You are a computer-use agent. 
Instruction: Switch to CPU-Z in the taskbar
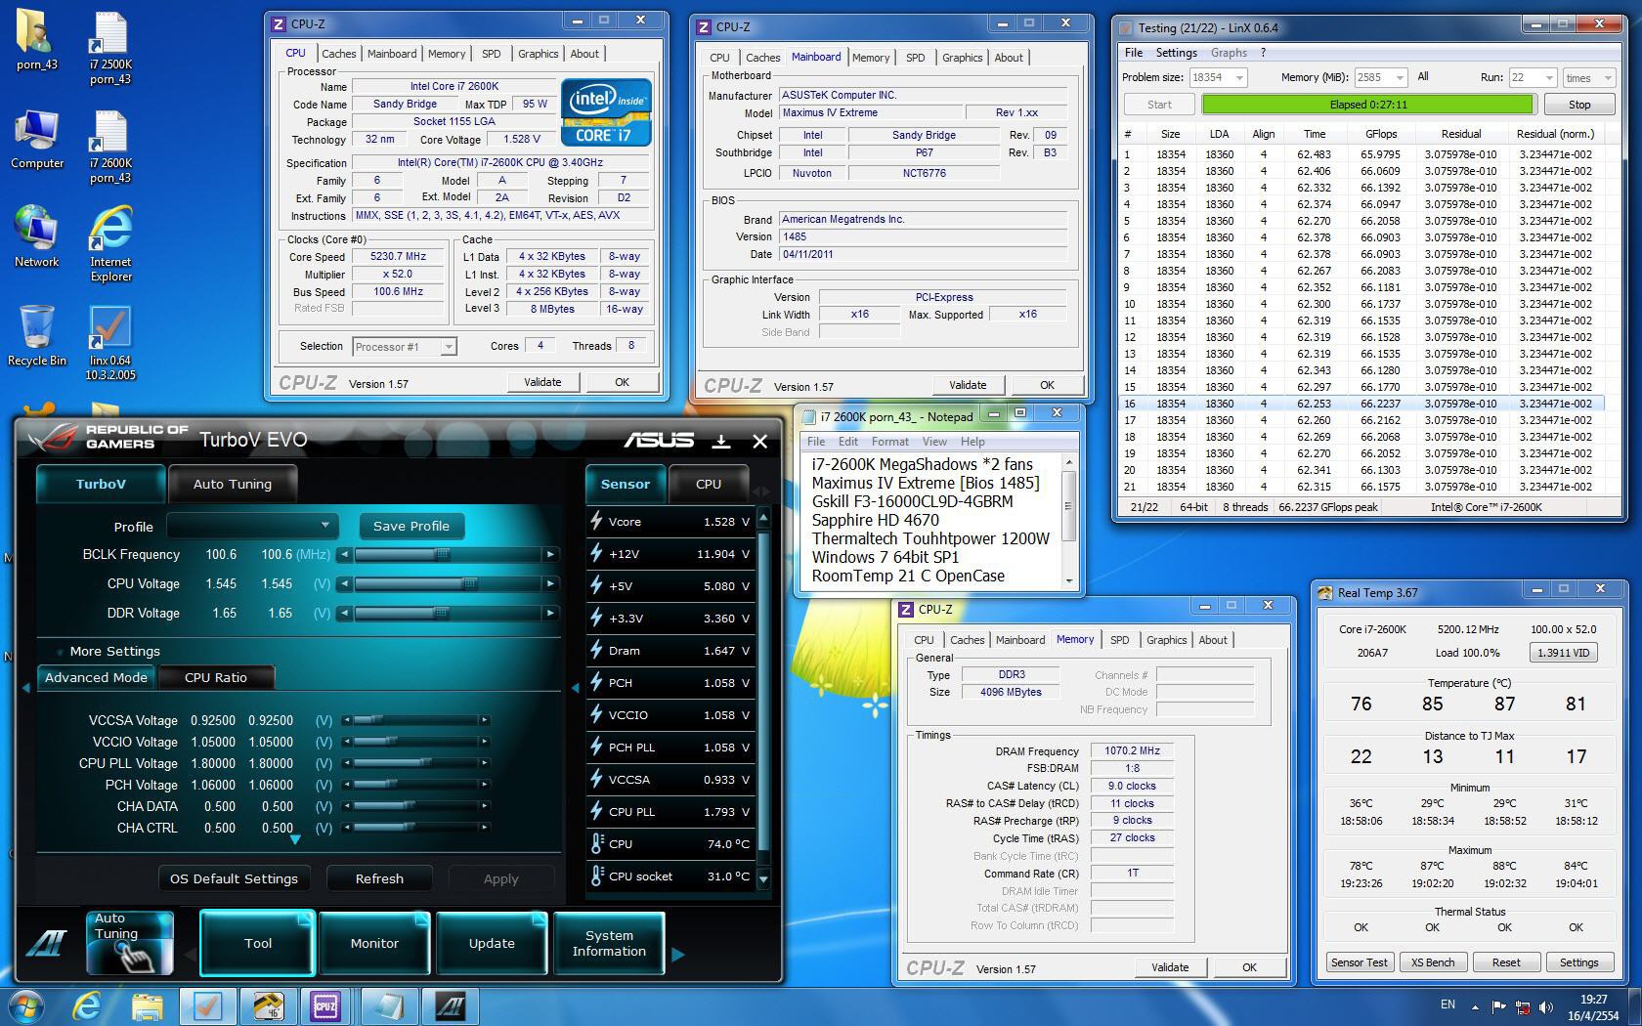326,1005
